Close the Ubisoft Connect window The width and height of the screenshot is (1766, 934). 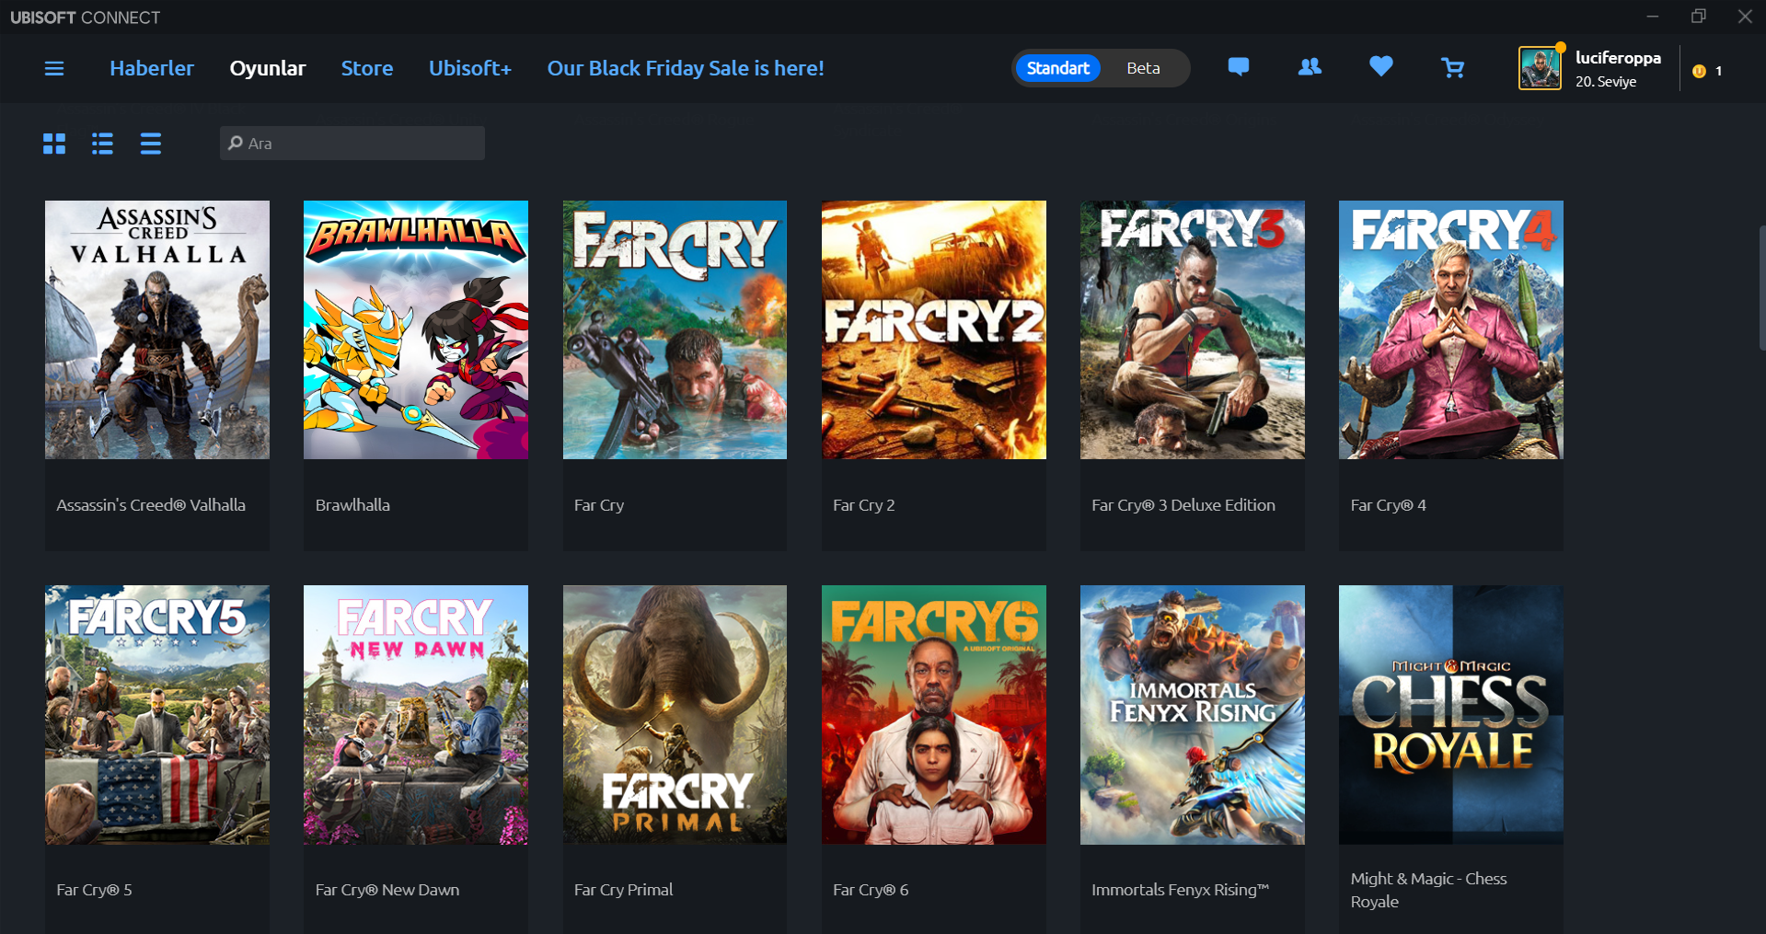point(1745,17)
